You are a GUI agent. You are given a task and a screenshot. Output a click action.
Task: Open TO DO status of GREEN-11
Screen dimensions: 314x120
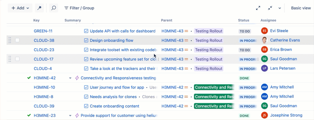[x=245, y=31]
